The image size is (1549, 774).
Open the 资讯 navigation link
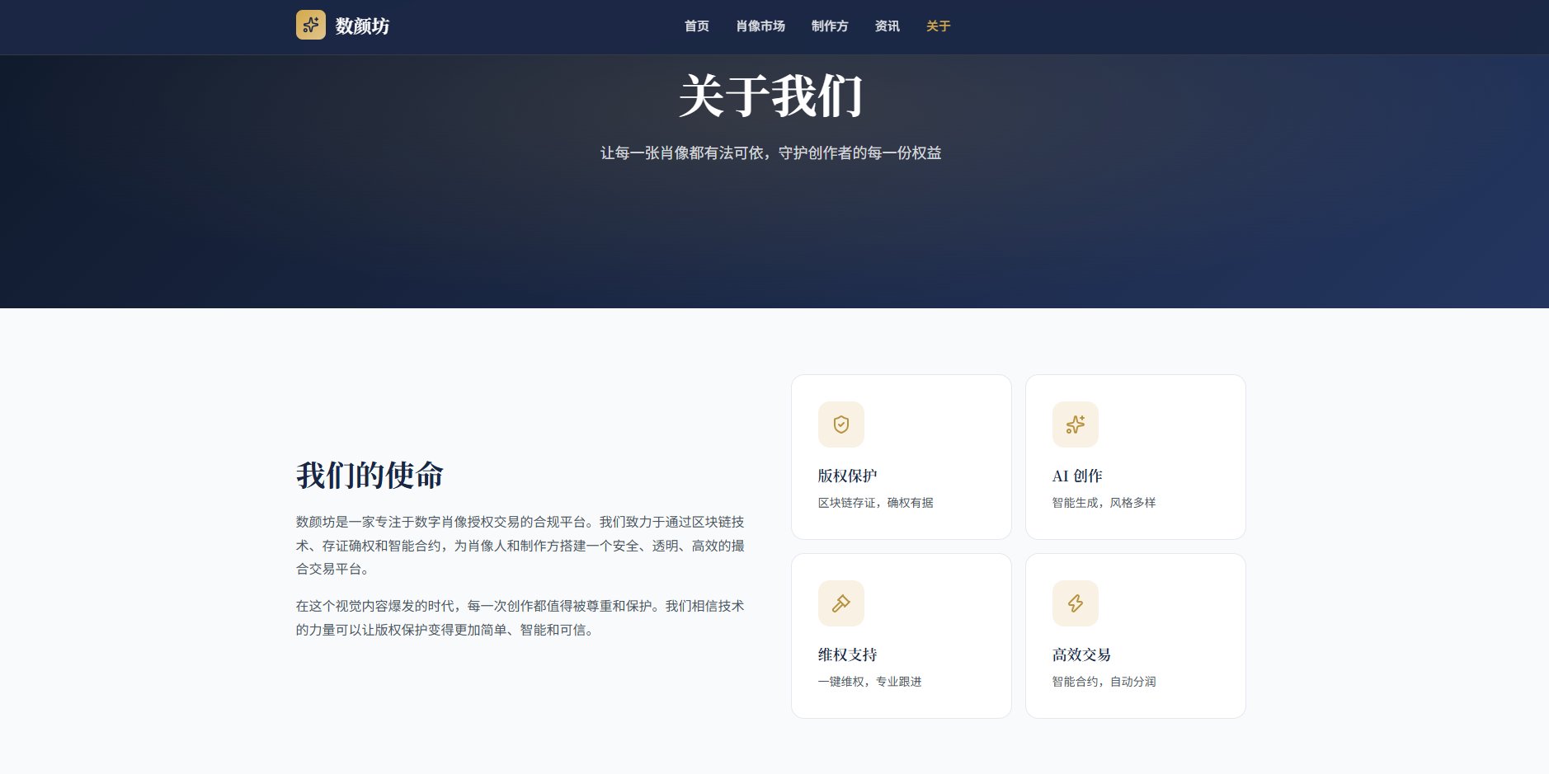coord(887,26)
